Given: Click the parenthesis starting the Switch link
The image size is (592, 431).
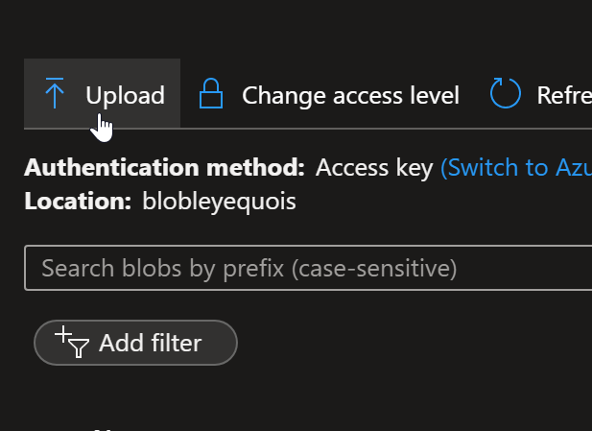Looking at the screenshot, I should tap(444, 167).
